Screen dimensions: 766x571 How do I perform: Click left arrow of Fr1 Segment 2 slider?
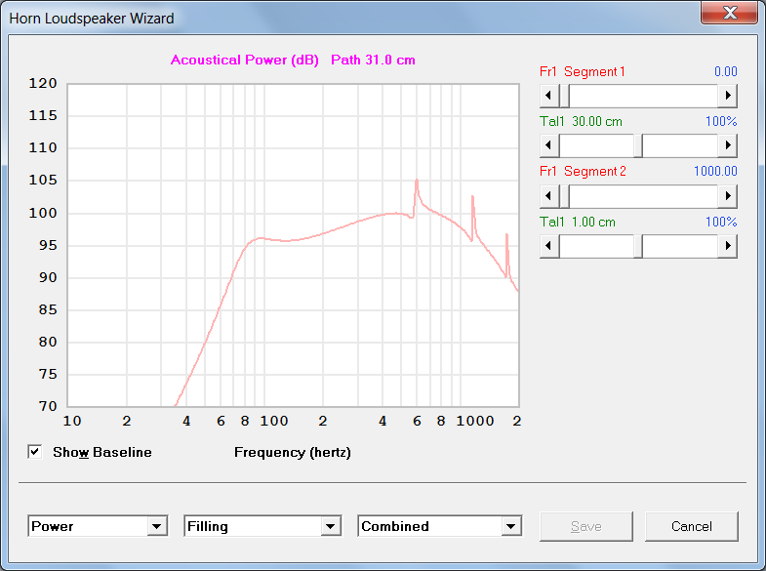pyautogui.click(x=549, y=196)
